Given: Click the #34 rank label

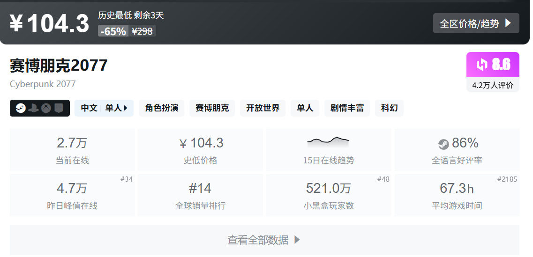Looking at the screenshot, I should click(127, 179).
